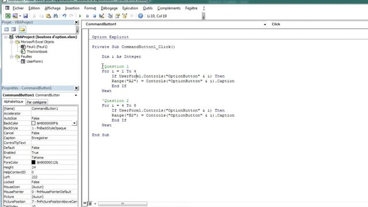Close the Projet - VBAProject panel
Screen dimensions: 368x207
[76, 22]
